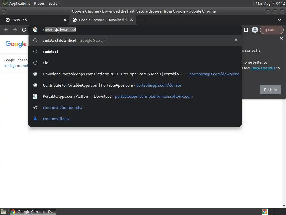Viewport: 286px width, 215px height.
Task: Switch to Google Chrome - Download tab
Action: click(x=102, y=20)
